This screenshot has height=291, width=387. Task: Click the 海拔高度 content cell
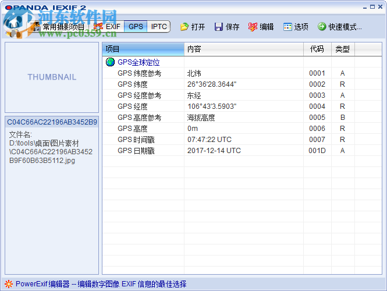(201, 118)
